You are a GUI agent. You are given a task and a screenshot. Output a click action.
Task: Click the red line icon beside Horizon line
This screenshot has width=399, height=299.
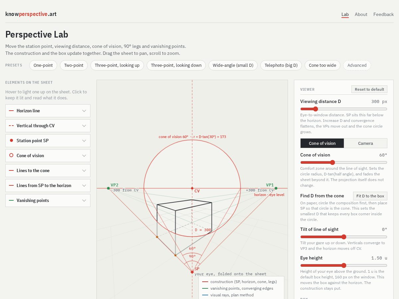(x=11, y=111)
